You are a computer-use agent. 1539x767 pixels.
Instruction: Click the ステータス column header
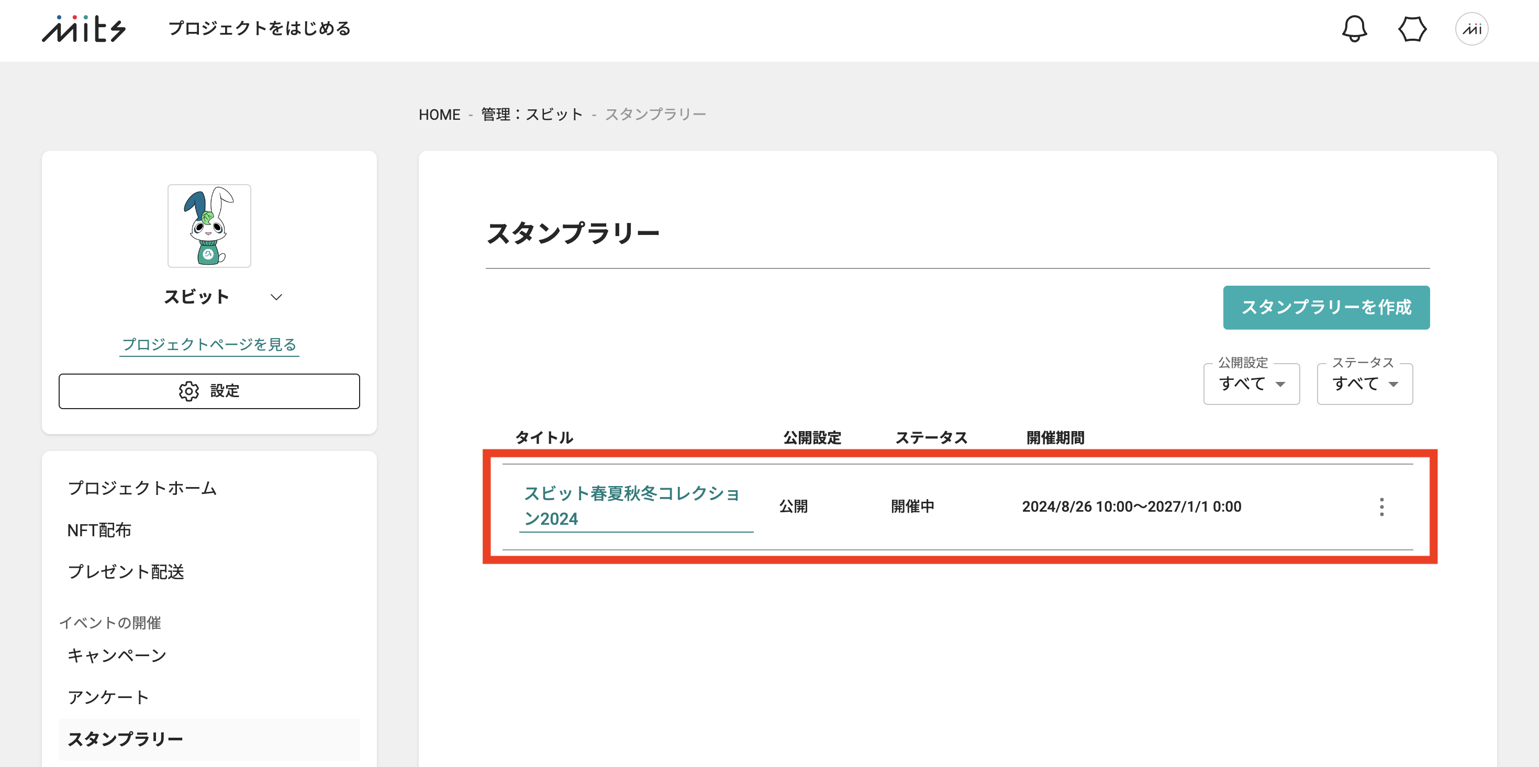tap(931, 437)
